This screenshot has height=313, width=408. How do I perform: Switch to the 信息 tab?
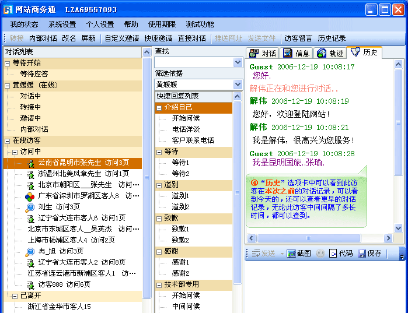[x=296, y=53]
